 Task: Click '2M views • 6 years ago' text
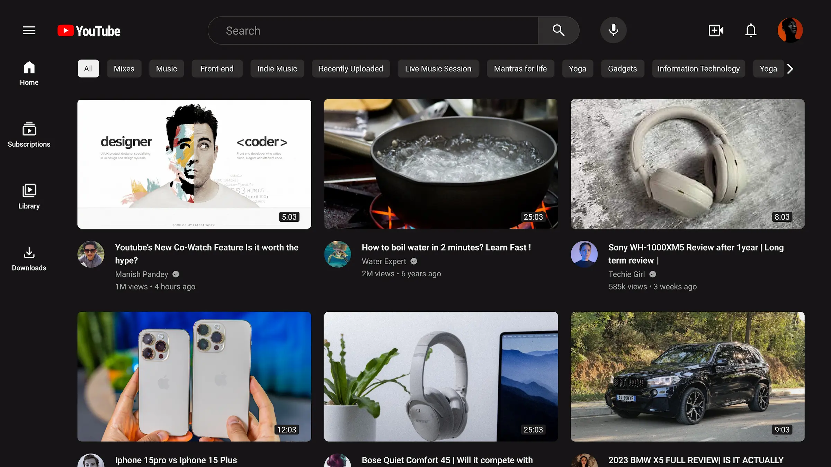(x=401, y=274)
